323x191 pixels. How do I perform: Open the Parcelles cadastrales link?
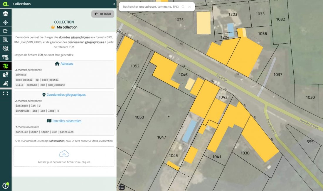click(67, 121)
